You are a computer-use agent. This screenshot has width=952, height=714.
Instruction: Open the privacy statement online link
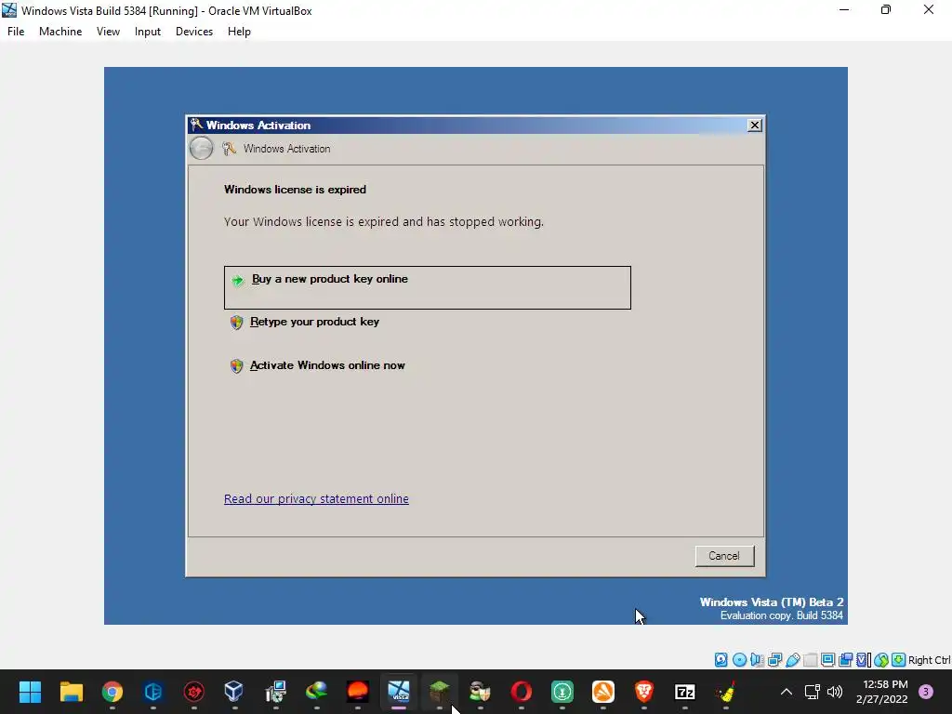click(316, 498)
